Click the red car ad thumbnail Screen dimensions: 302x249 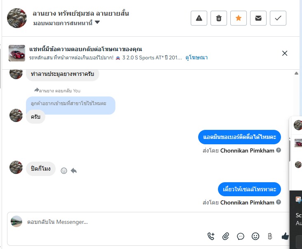coord(17,53)
